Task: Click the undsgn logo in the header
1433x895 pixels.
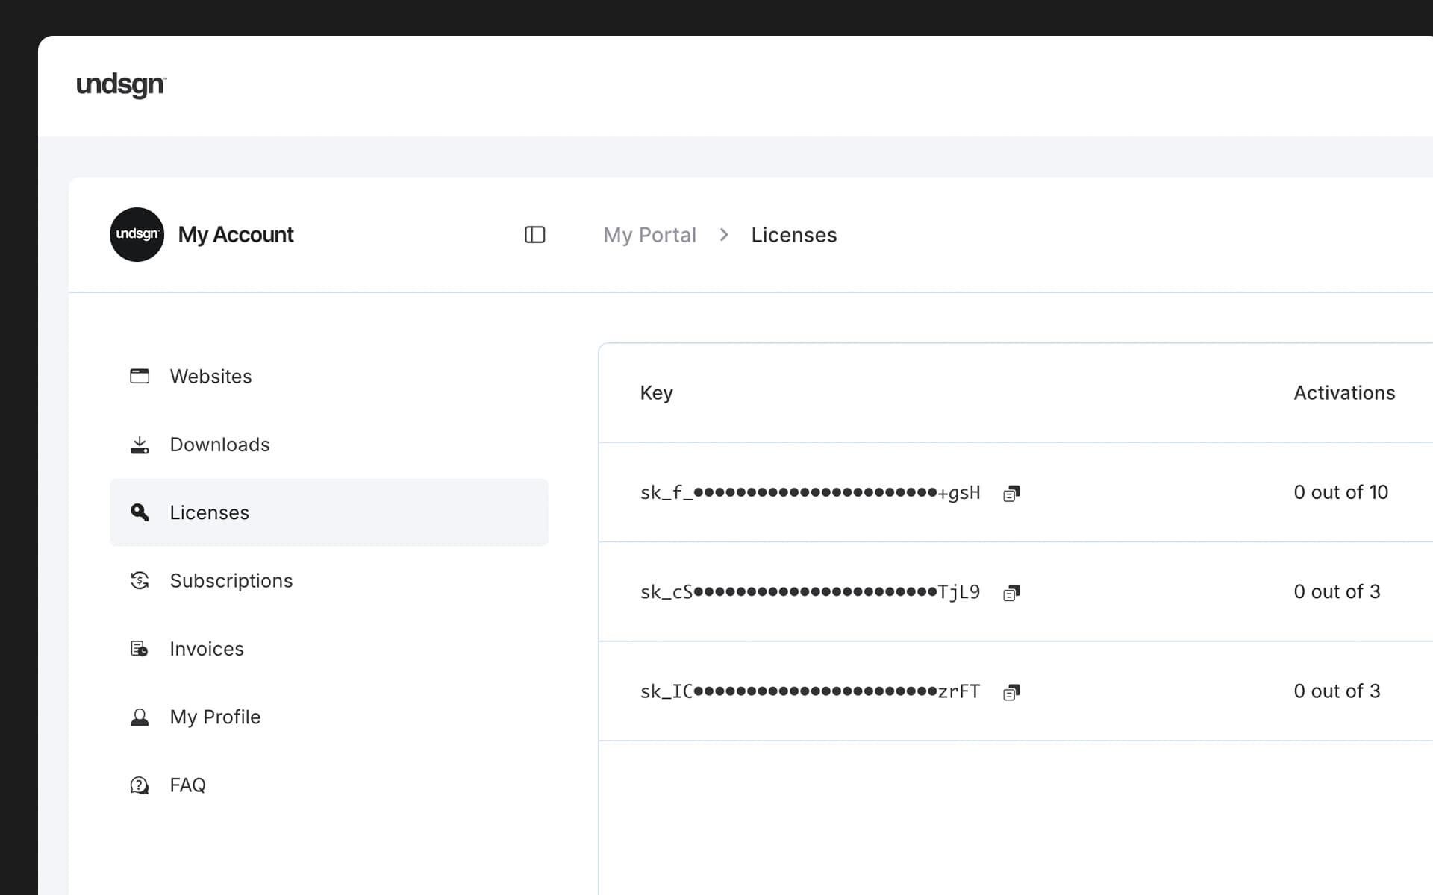Action: click(x=121, y=85)
